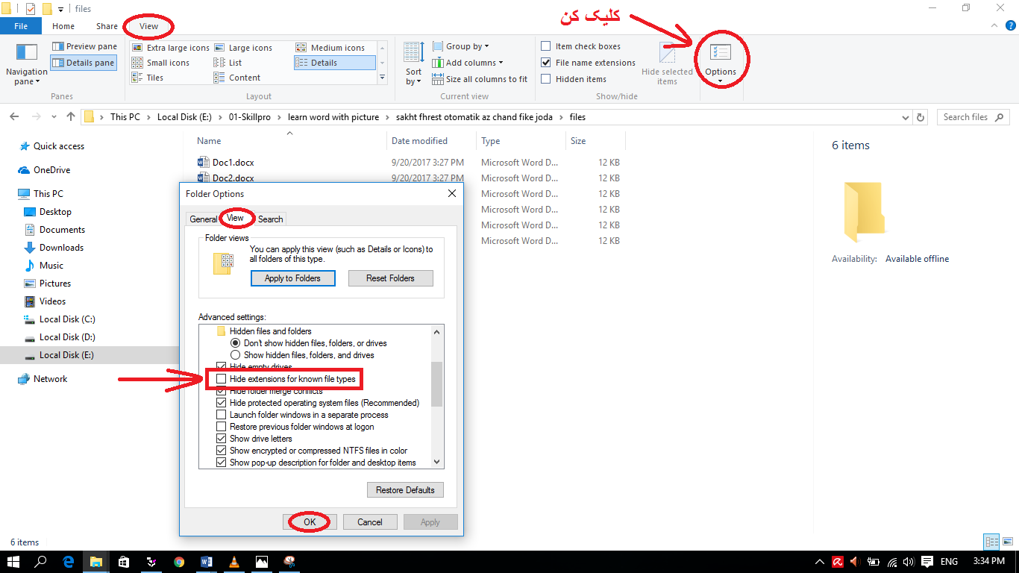Uncheck Show encrypted or compressed NTFS files in color
Screen dimensions: 1019x573
coord(221,451)
